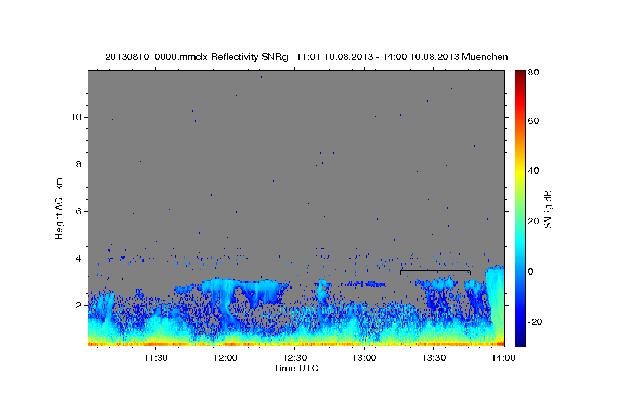This screenshot has height=416, width=624.
Task: Click the colorbar value -20
Action: 536,322
